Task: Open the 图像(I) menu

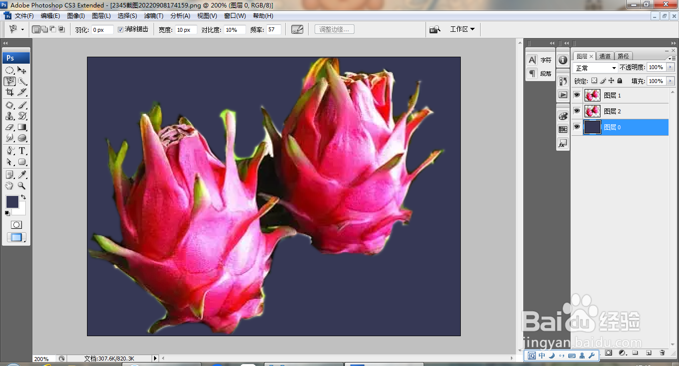Action: click(76, 16)
